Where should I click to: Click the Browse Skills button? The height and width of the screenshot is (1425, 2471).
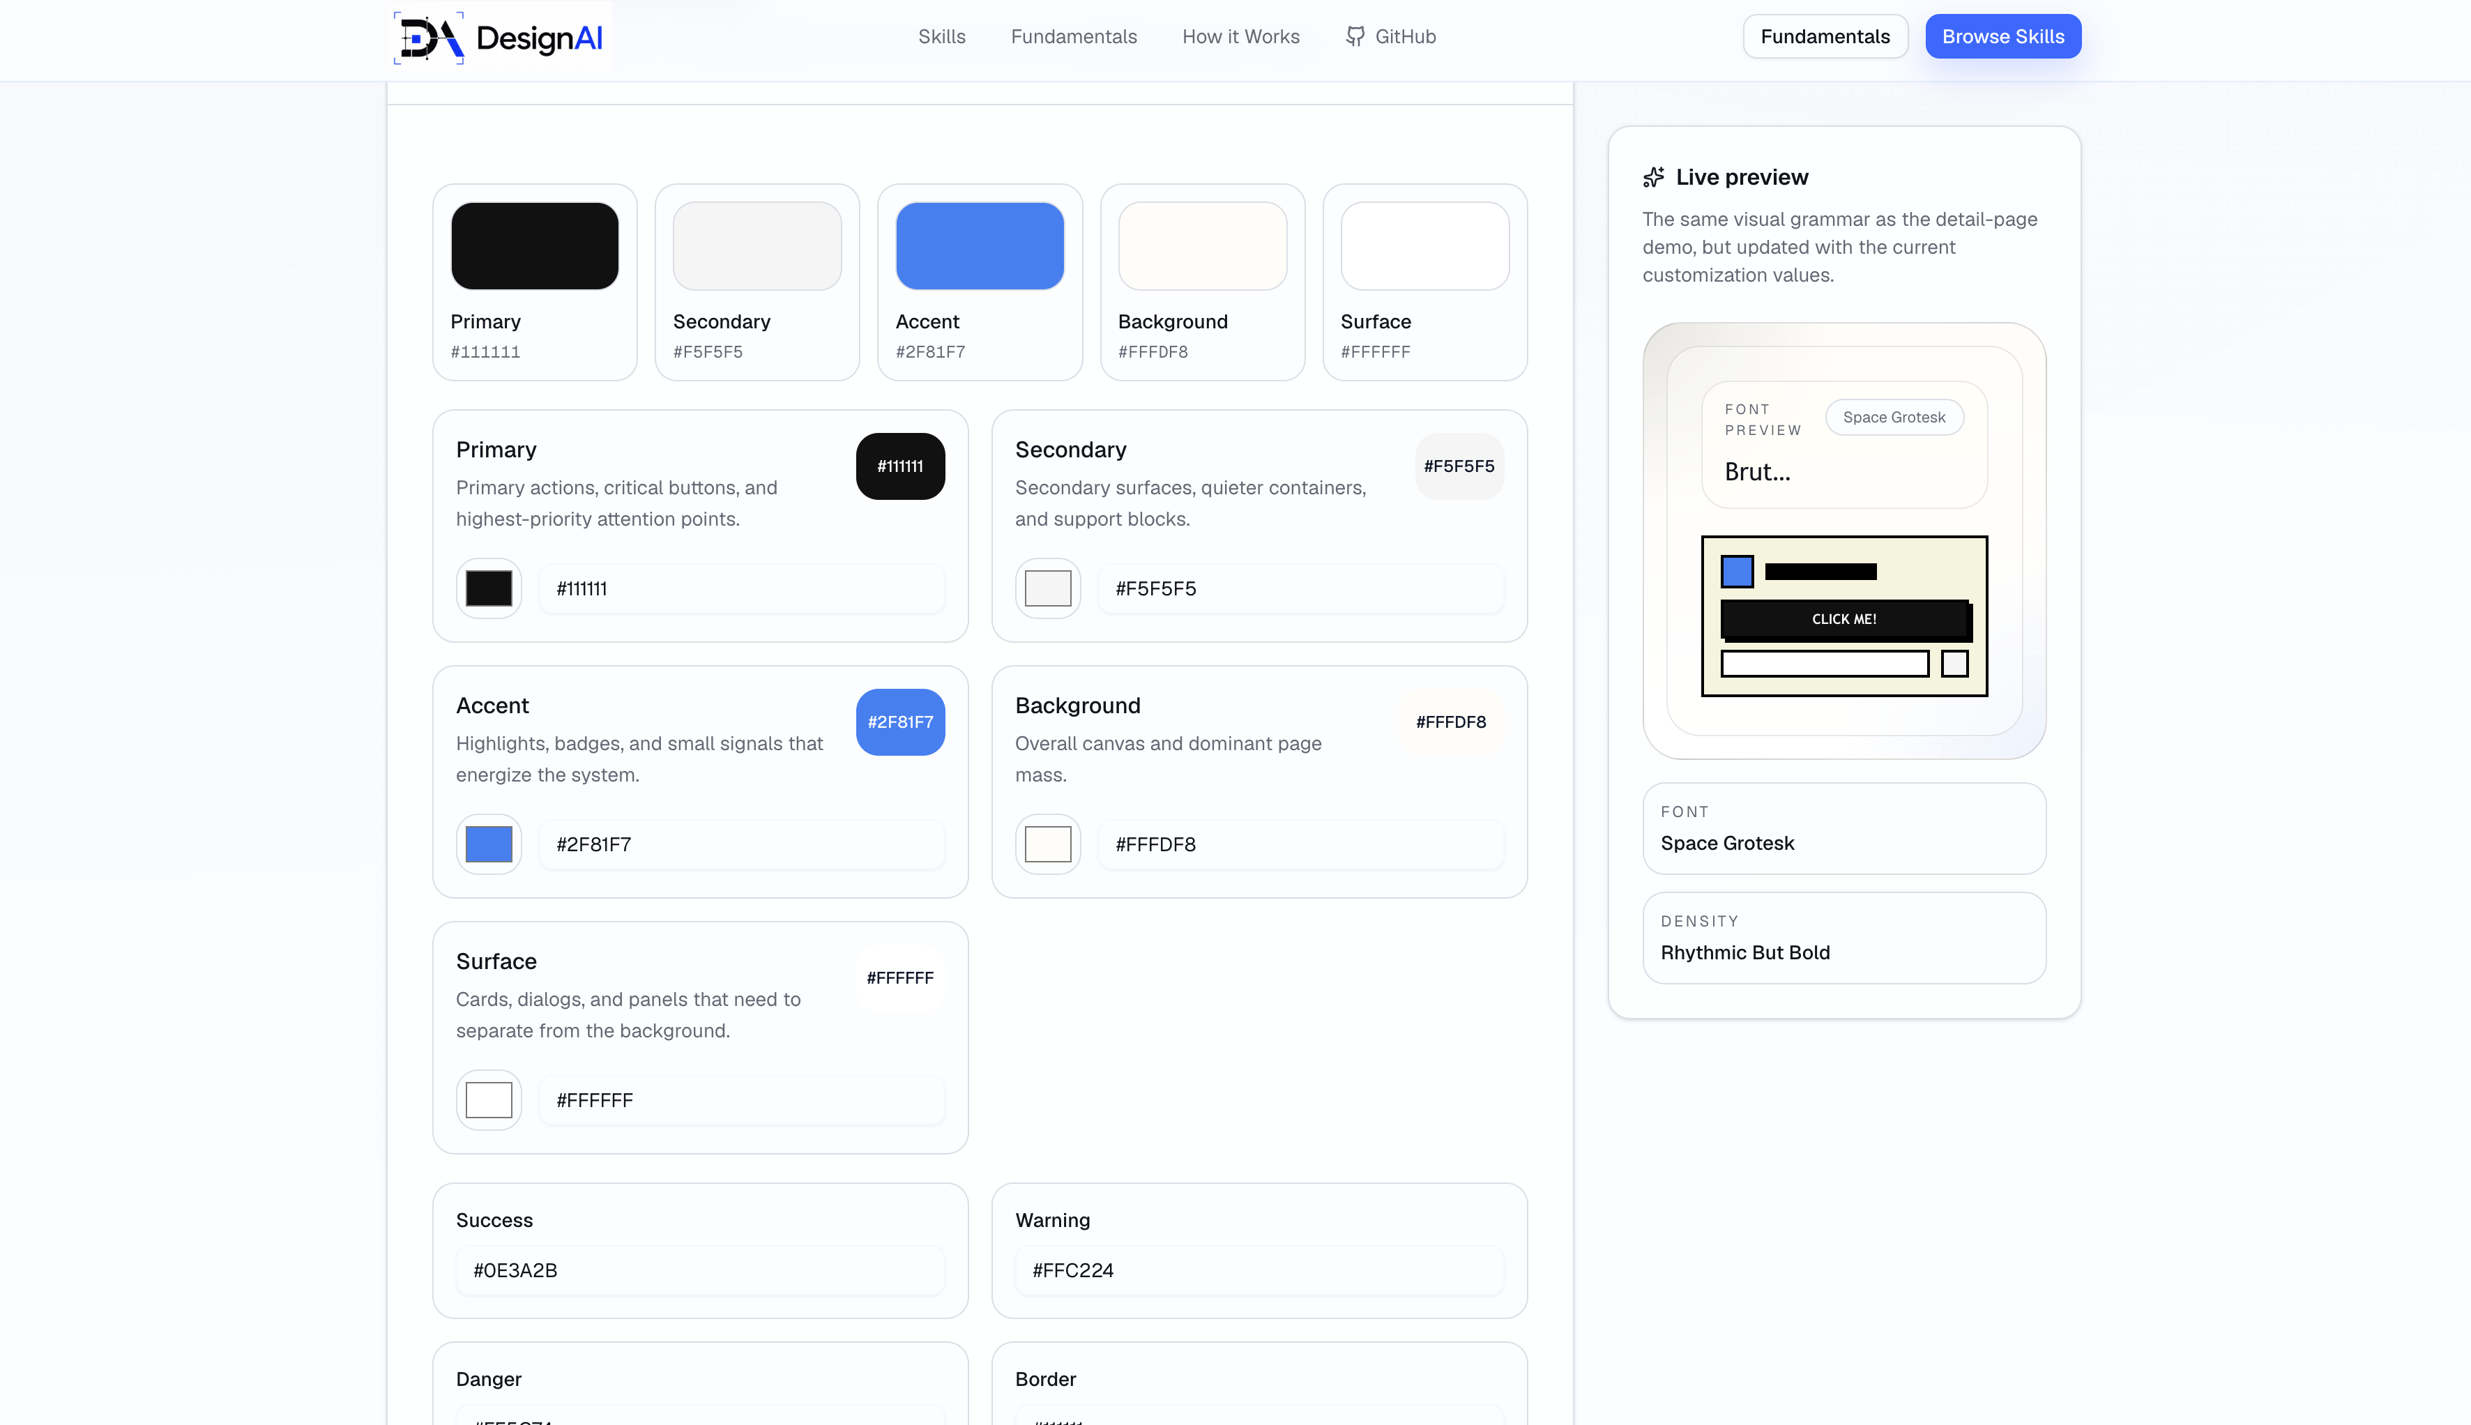pos(2003,36)
